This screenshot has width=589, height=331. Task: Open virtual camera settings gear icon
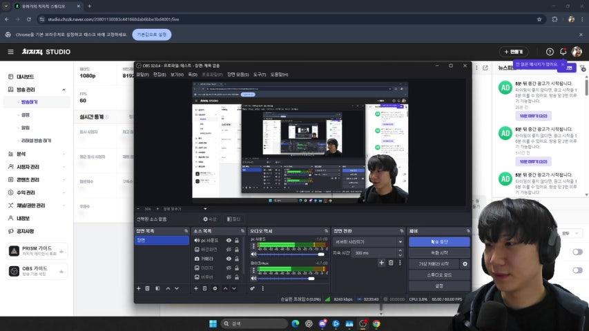click(x=465, y=264)
